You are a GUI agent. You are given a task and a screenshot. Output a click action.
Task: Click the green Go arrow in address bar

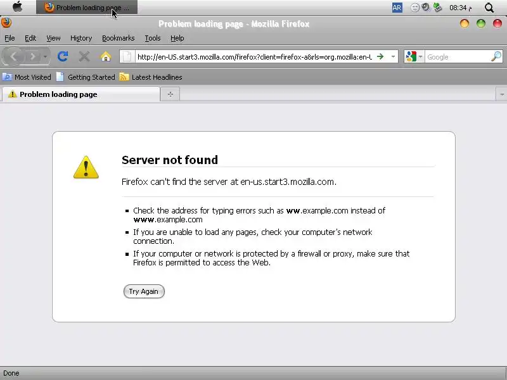(x=380, y=56)
